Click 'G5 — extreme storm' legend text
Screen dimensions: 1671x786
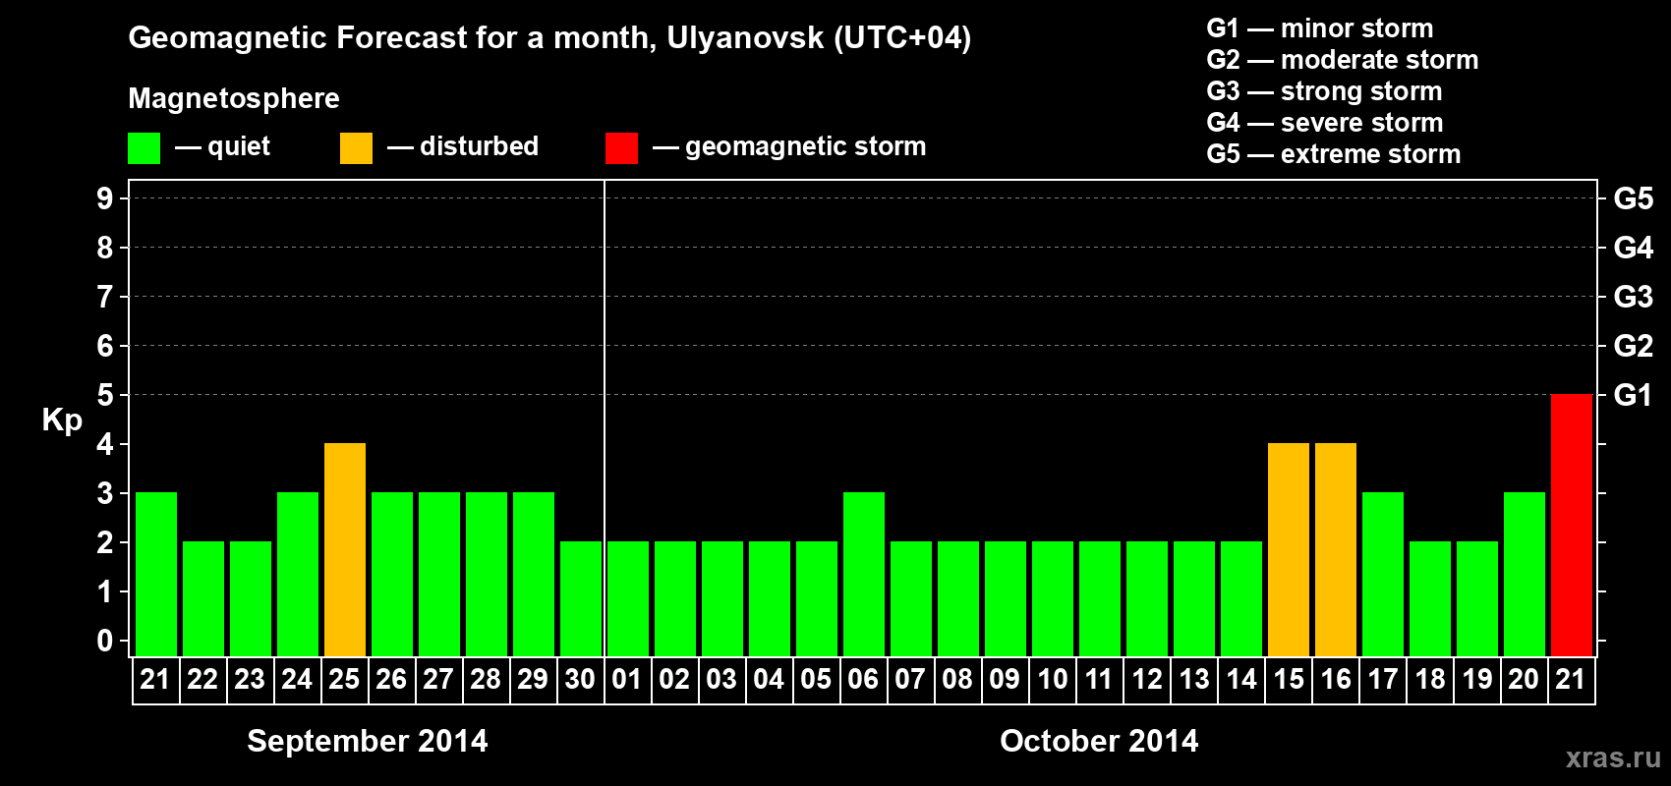(x=1333, y=154)
